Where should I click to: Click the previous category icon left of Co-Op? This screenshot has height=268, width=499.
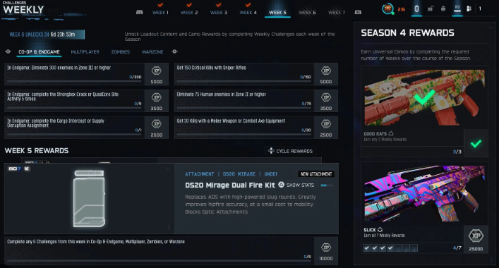pos(8,51)
